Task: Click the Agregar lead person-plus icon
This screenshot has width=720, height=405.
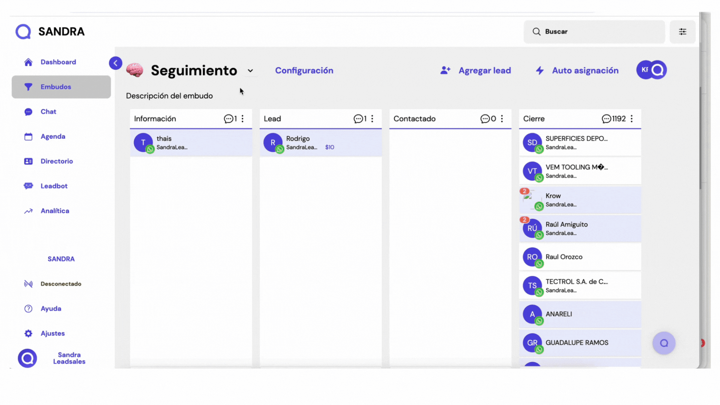Action: coord(445,70)
